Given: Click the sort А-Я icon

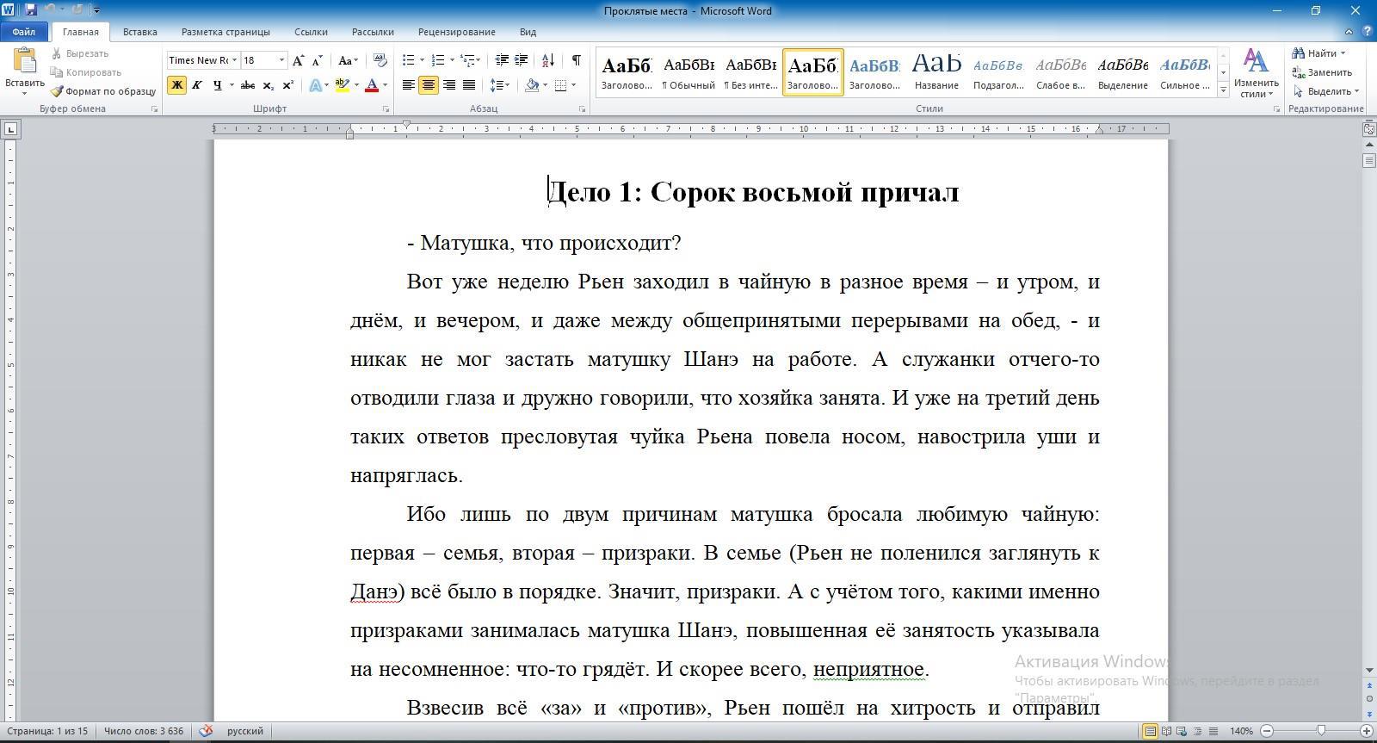Looking at the screenshot, I should click(x=548, y=60).
